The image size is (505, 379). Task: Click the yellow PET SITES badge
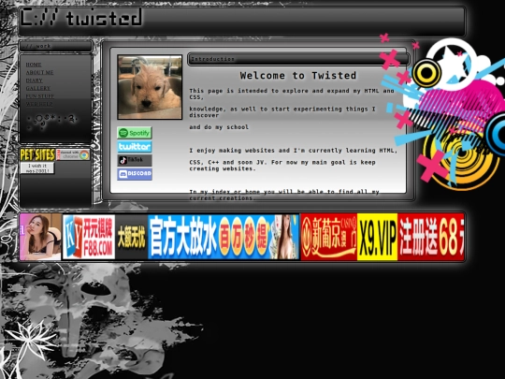click(x=37, y=154)
